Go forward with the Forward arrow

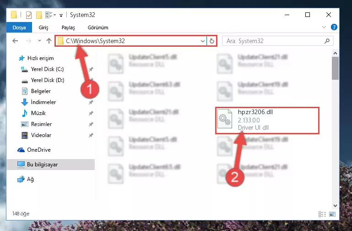[x=28, y=41]
